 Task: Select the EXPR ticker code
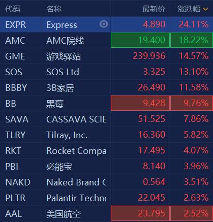[16, 25]
